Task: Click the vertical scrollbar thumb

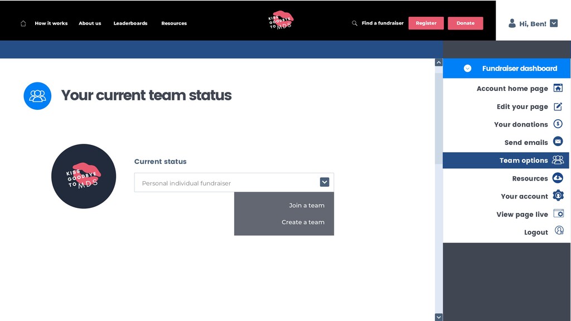Action: pyautogui.click(x=439, y=118)
